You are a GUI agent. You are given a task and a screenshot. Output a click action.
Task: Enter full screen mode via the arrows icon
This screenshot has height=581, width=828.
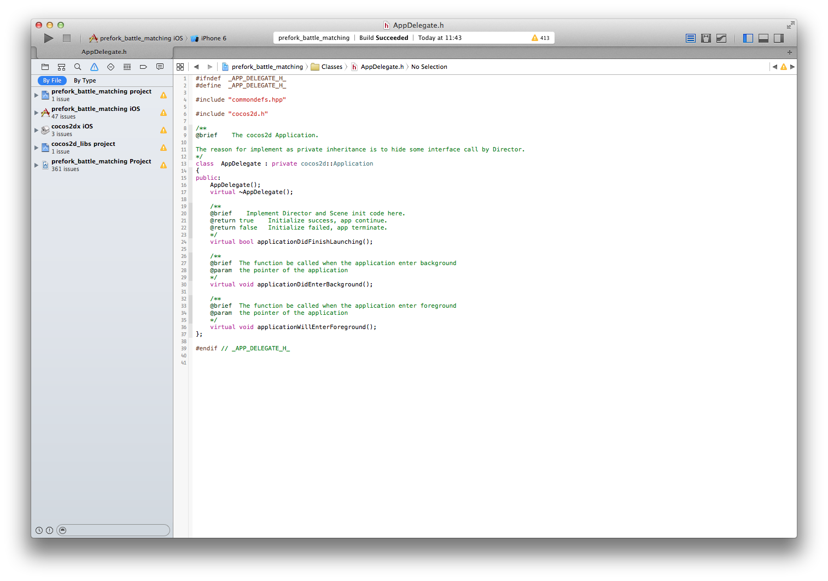pos(790,25)
